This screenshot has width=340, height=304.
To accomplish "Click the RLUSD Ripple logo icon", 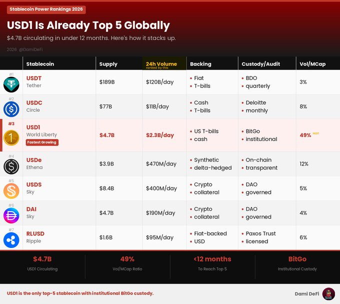I will tap(11, 240).
